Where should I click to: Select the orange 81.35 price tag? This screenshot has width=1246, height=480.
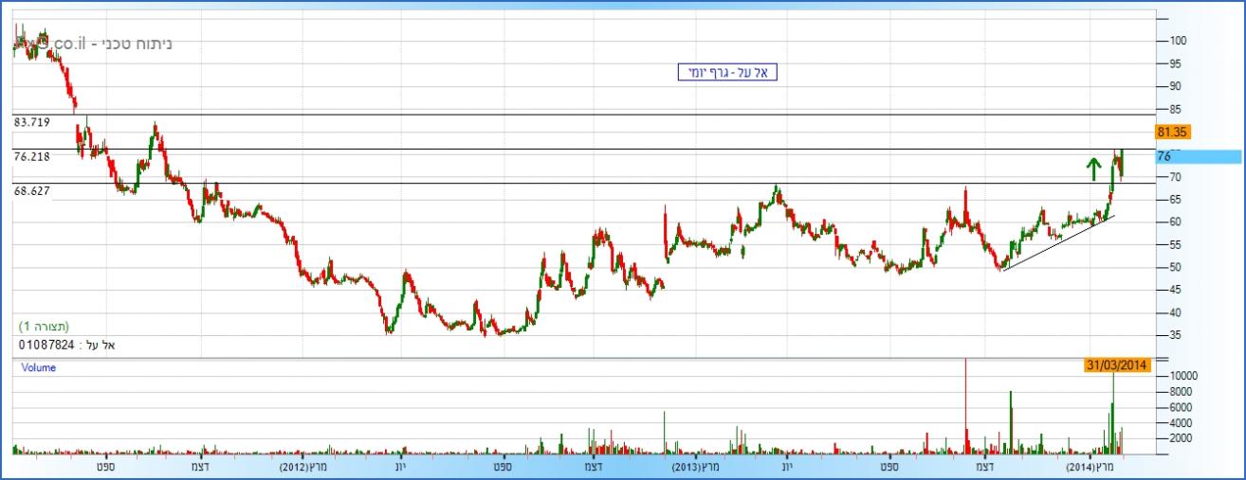[x=1172, y=133]
